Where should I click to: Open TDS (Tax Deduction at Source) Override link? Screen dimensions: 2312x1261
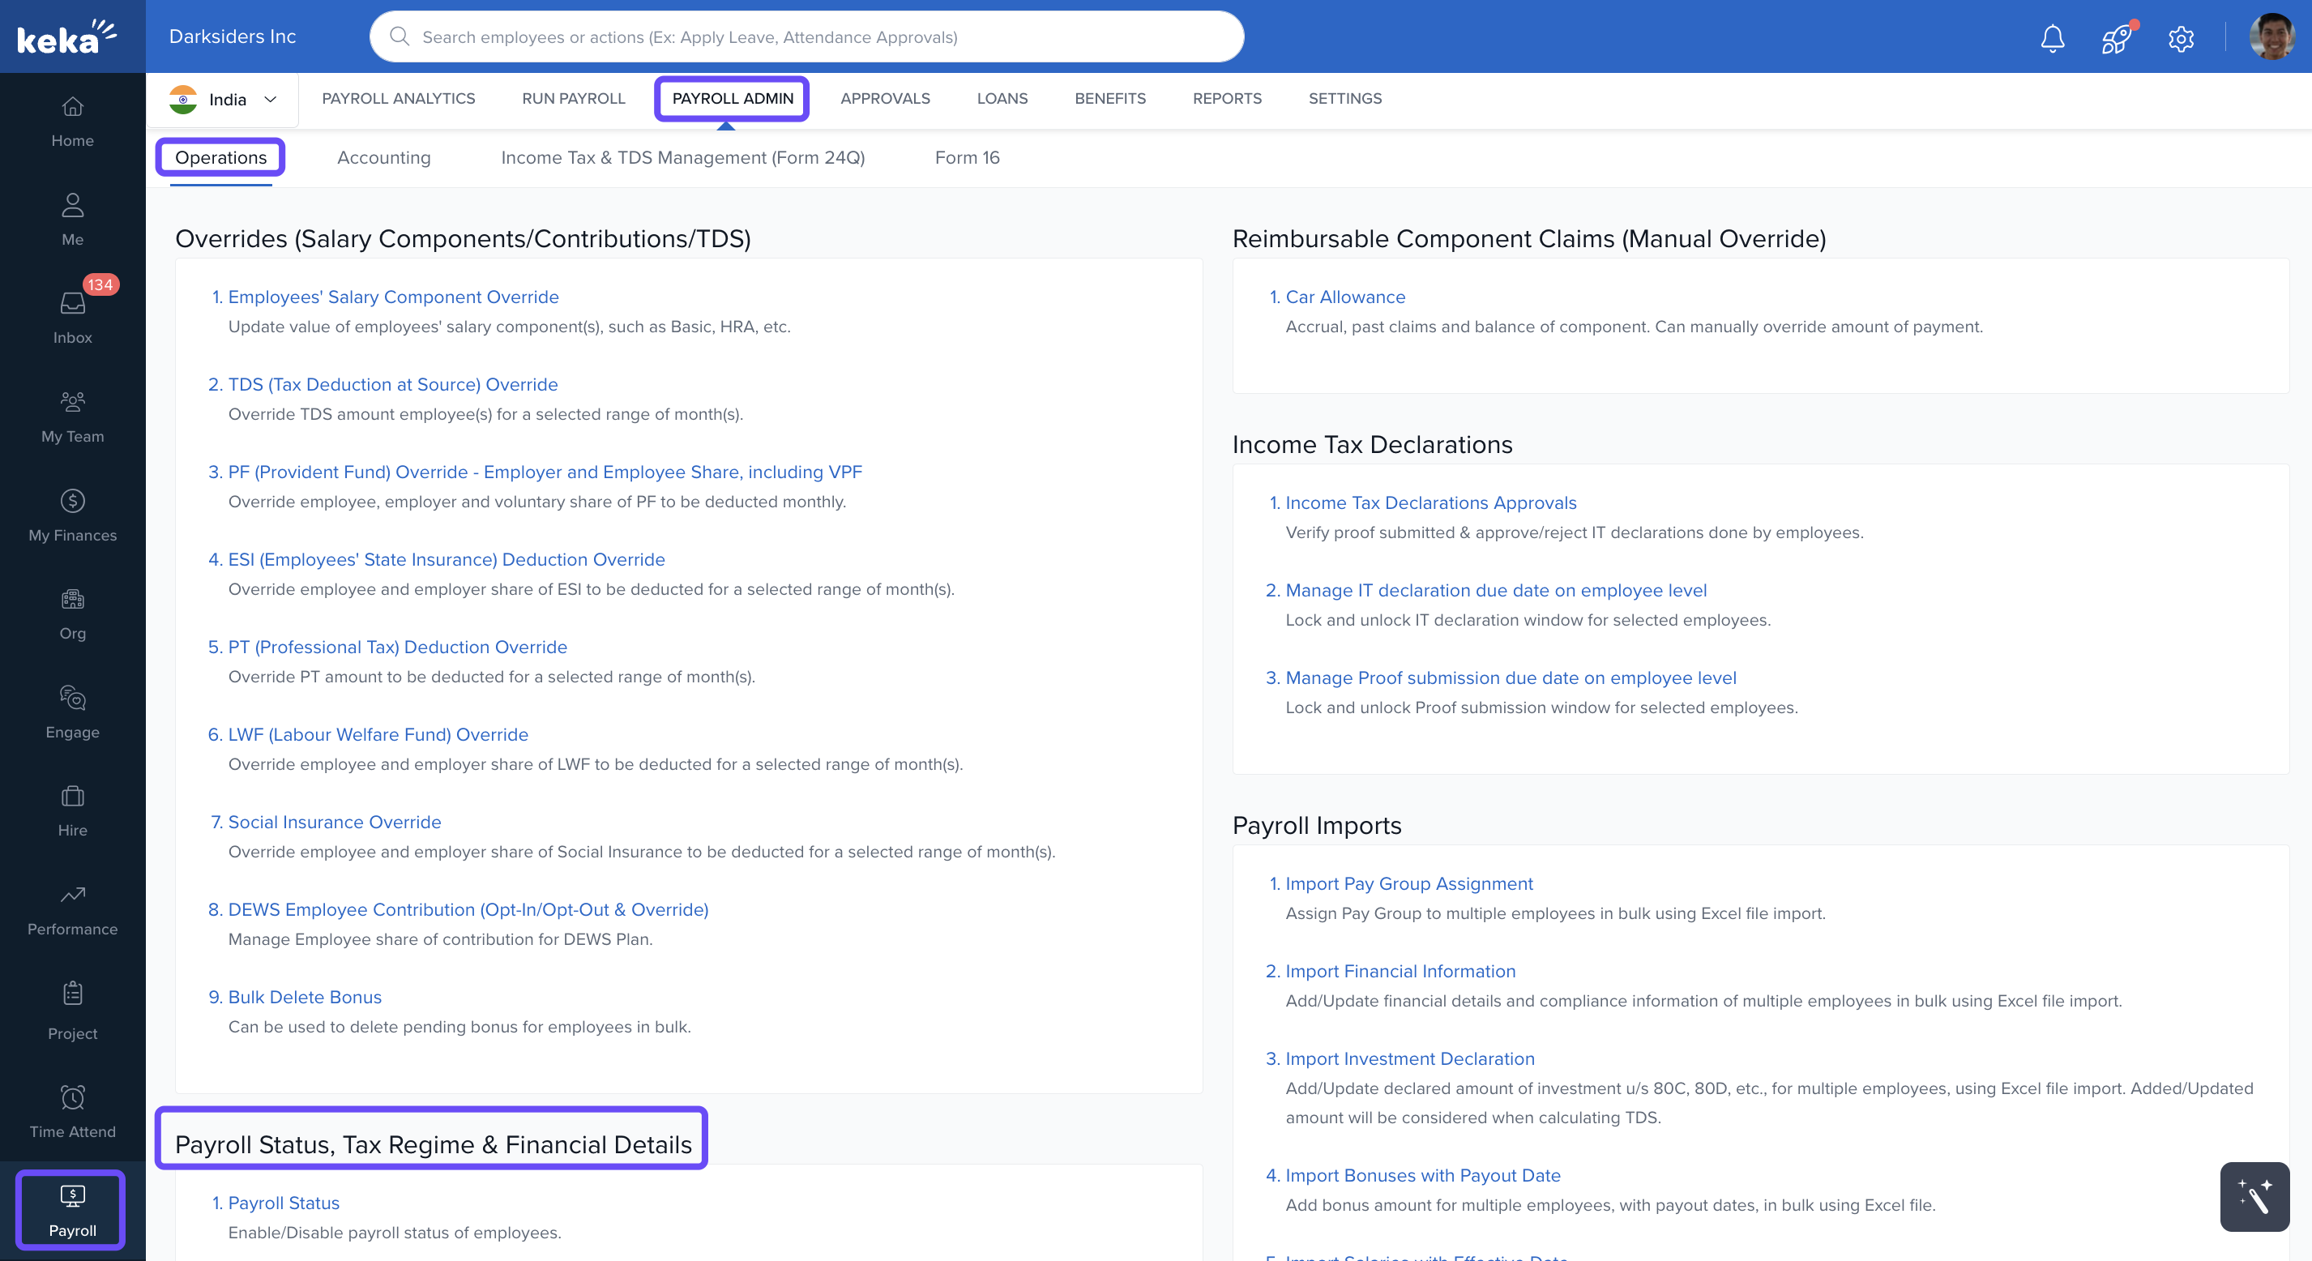[x=392, y=384]
